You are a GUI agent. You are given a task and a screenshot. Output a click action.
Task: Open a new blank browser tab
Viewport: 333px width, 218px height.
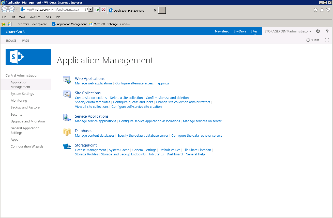(162, 10)
